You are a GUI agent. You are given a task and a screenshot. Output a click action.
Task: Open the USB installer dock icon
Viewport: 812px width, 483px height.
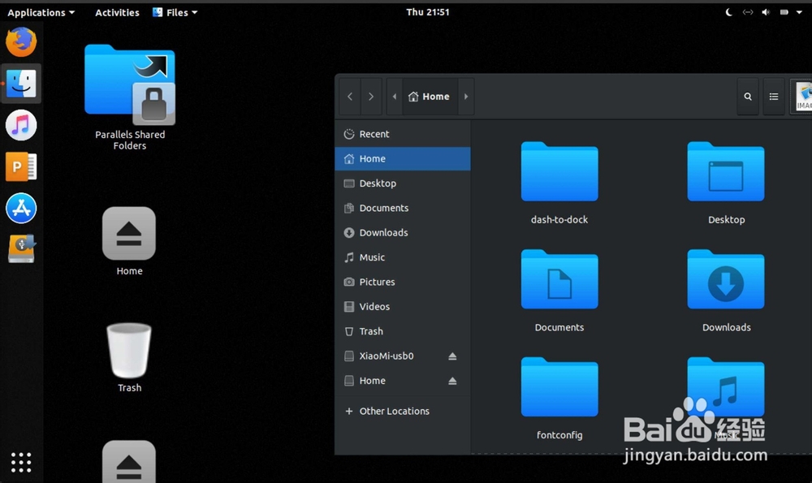pos(21,249)
